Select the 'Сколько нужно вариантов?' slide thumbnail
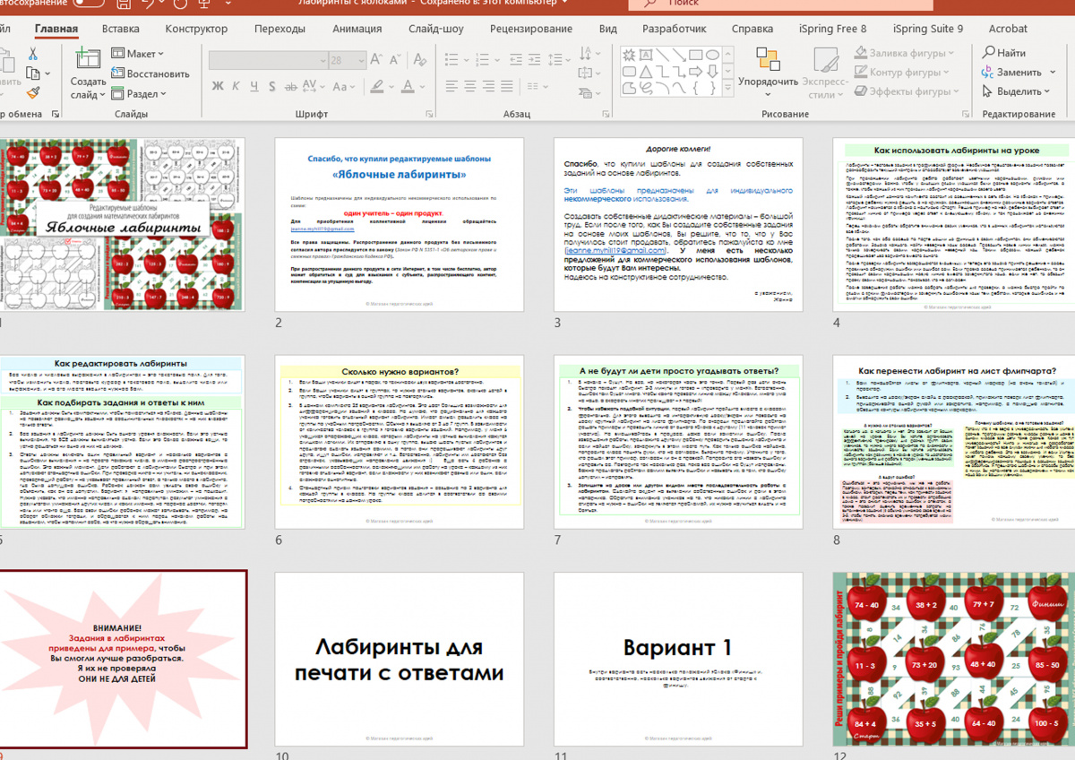 click(399, 442)
